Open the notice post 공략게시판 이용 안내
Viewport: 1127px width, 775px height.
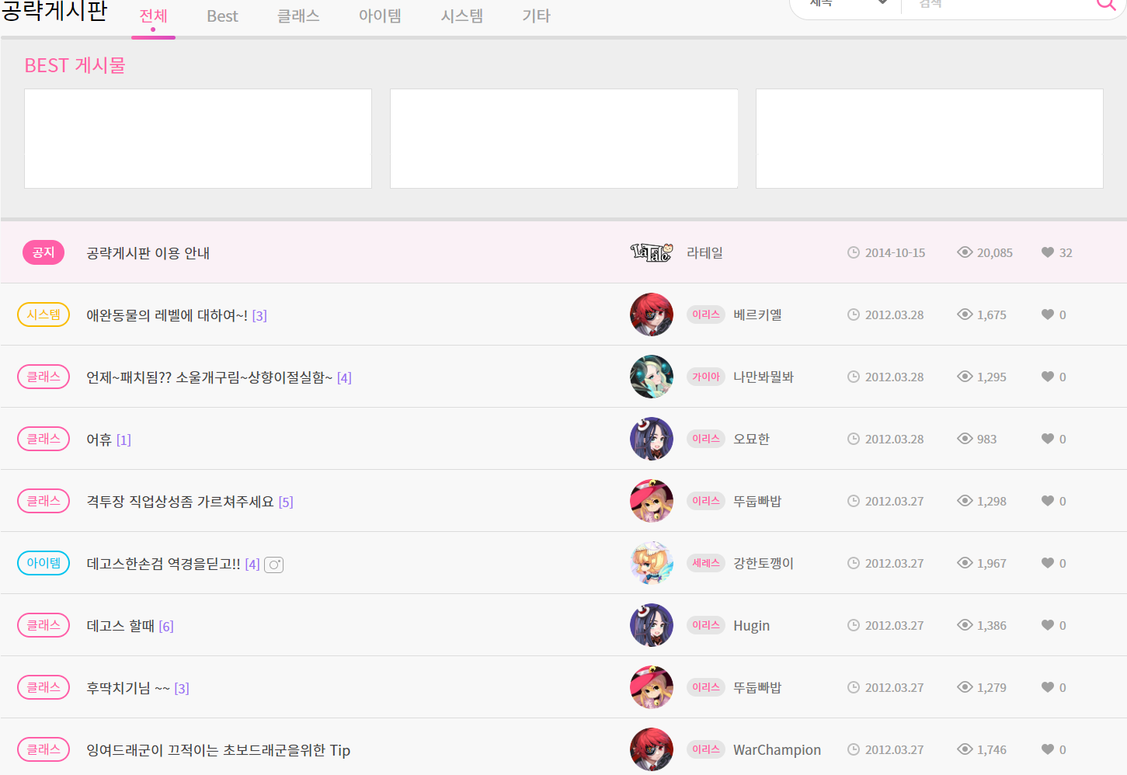click(x=148, y=253)
